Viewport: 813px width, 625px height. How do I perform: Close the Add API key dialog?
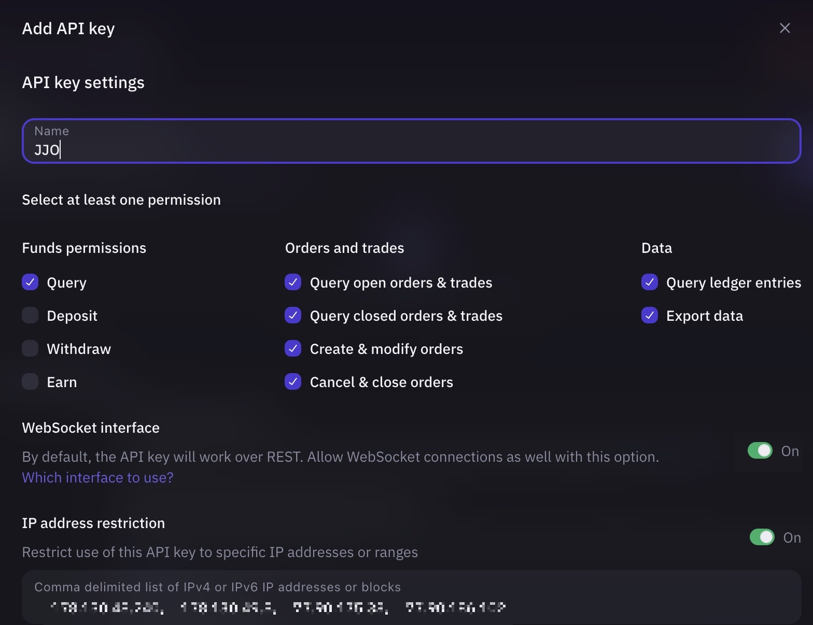[x=784, y=28]
